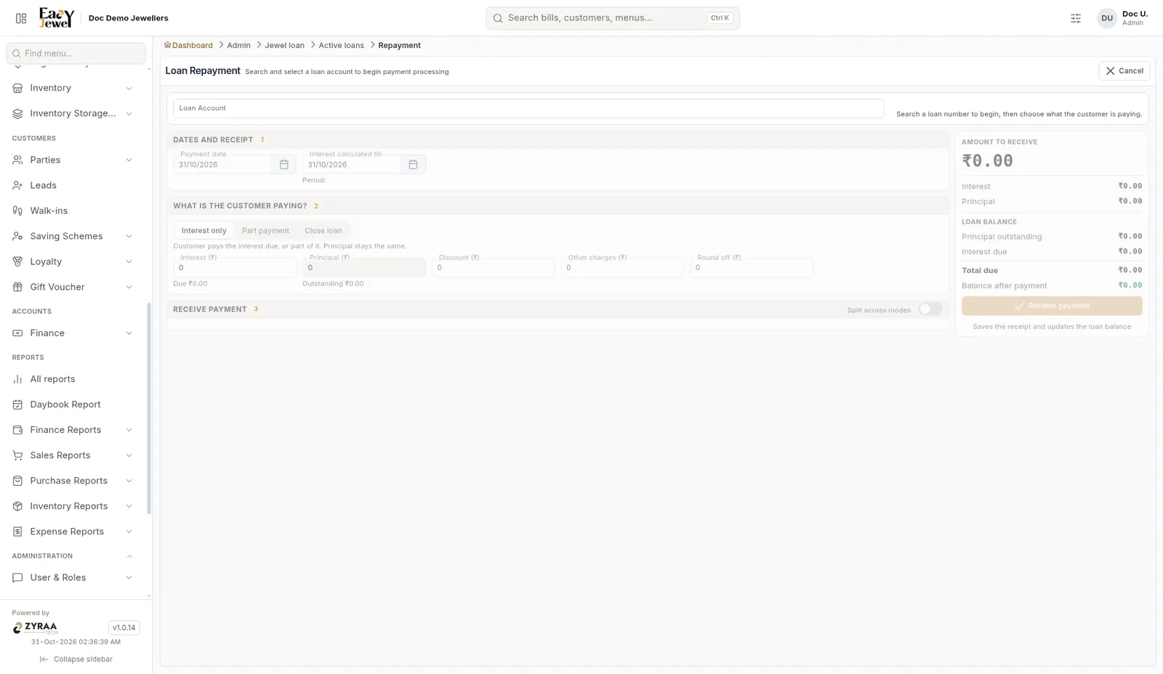This screenshot has width=1163, height=674.
Task: Cancel the loan repayment form
Action: pyautogui.click(x=1124, y=71)
